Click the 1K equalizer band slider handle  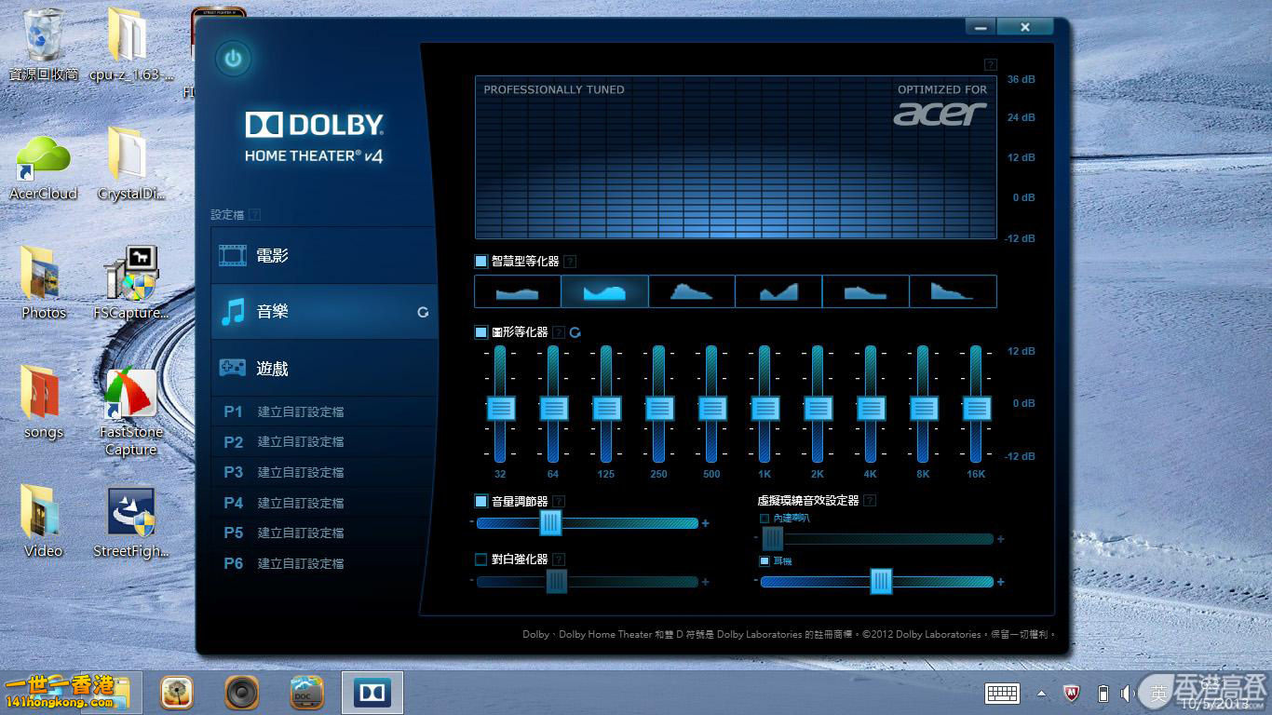click(765, 408)
